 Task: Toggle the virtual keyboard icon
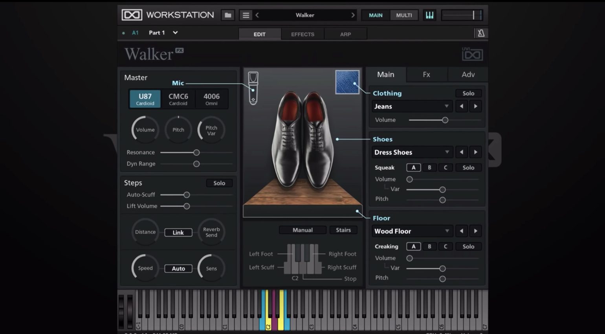point(429,15)
